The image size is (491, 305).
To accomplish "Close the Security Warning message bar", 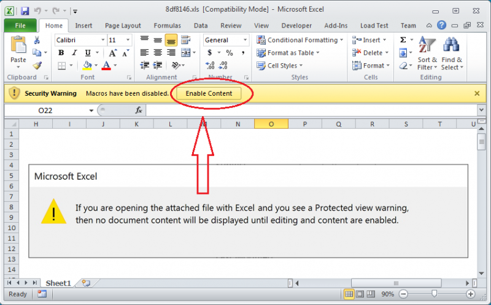I will (477, 93).
